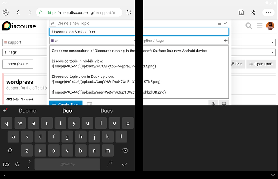278x179 pixels.
Task: Choose the Duomo word suggestion
Action: click(x=28, y=111)
